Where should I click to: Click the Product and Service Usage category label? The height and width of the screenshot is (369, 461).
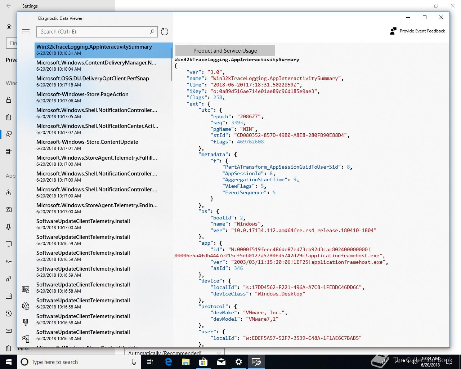tap(225, 50)
